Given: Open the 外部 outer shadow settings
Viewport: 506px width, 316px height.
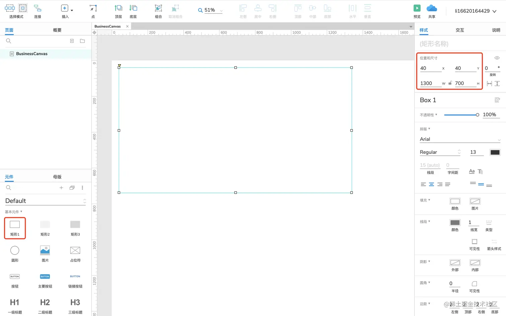Looking at the screenshot, I should click(x=455, y=263).
